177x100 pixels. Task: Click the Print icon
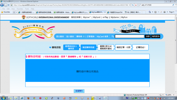(x=165, y=12)
